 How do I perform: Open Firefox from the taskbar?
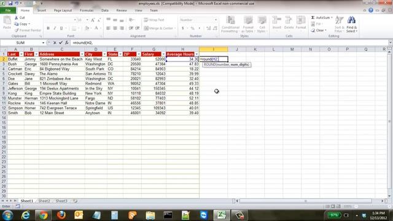pyautogui.click(x=61, y=215)
